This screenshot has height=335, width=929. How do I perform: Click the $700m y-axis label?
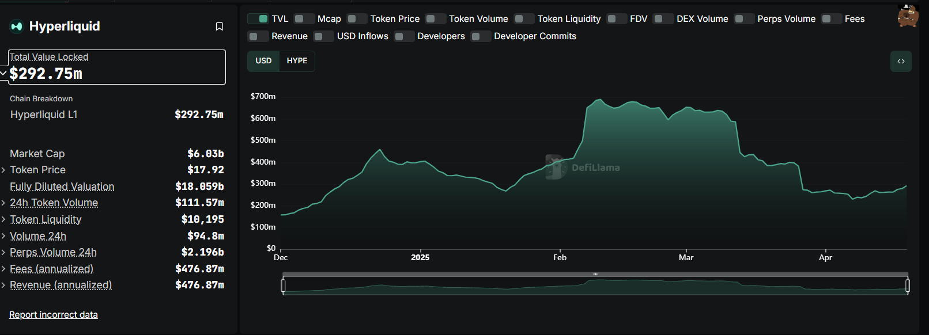[263, 97]
